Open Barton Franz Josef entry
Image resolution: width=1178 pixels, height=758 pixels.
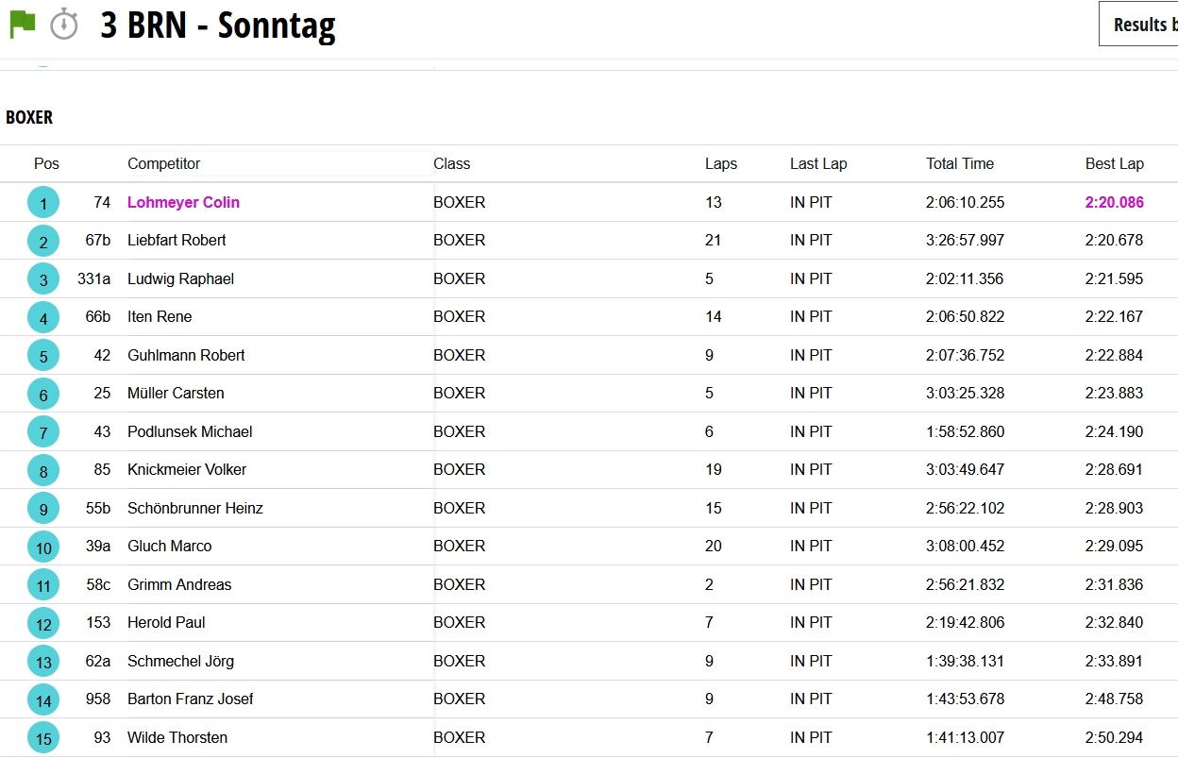click(x=190, y=699)
